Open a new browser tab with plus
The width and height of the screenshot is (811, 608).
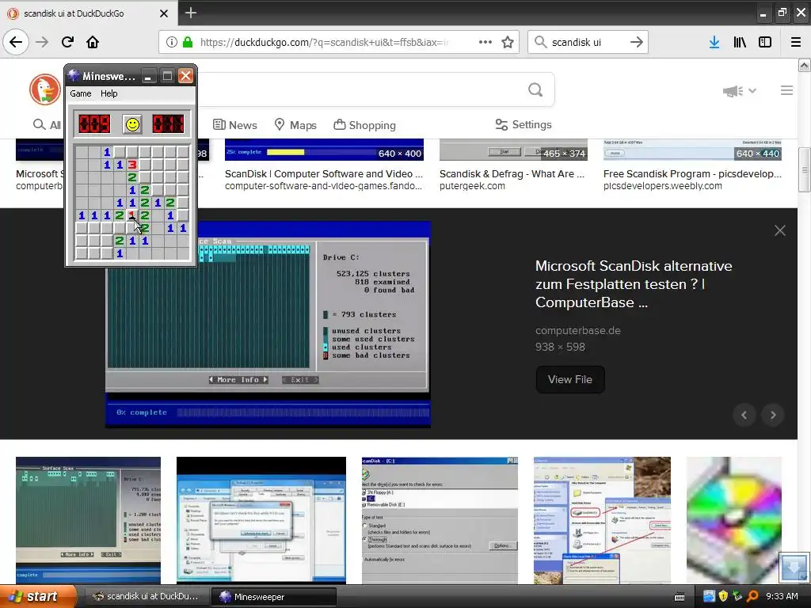coord(191,13)
